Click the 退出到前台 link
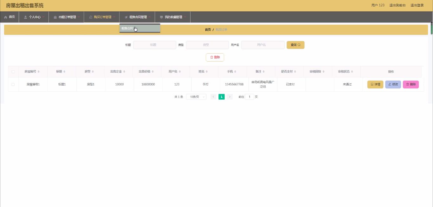Viewport: 433px width, 207px height. (x=397, y=5)
